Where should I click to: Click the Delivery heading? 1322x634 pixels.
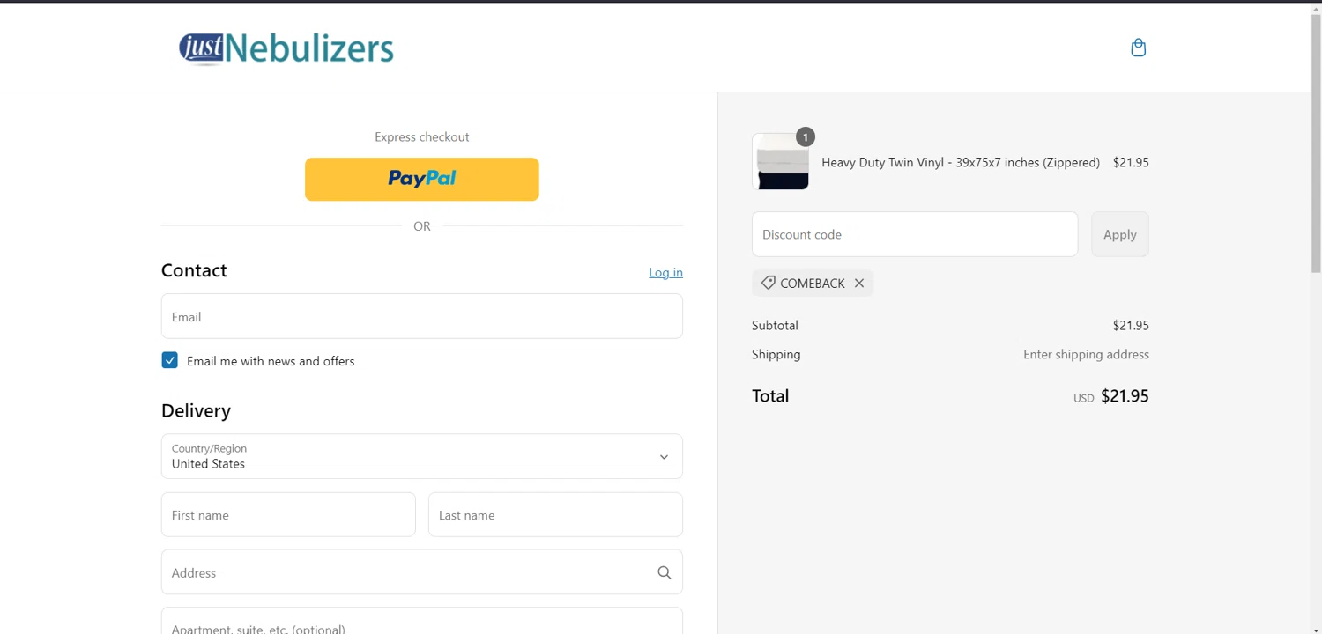196,410
